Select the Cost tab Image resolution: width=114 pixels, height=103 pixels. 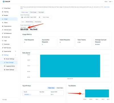point(23,22)
